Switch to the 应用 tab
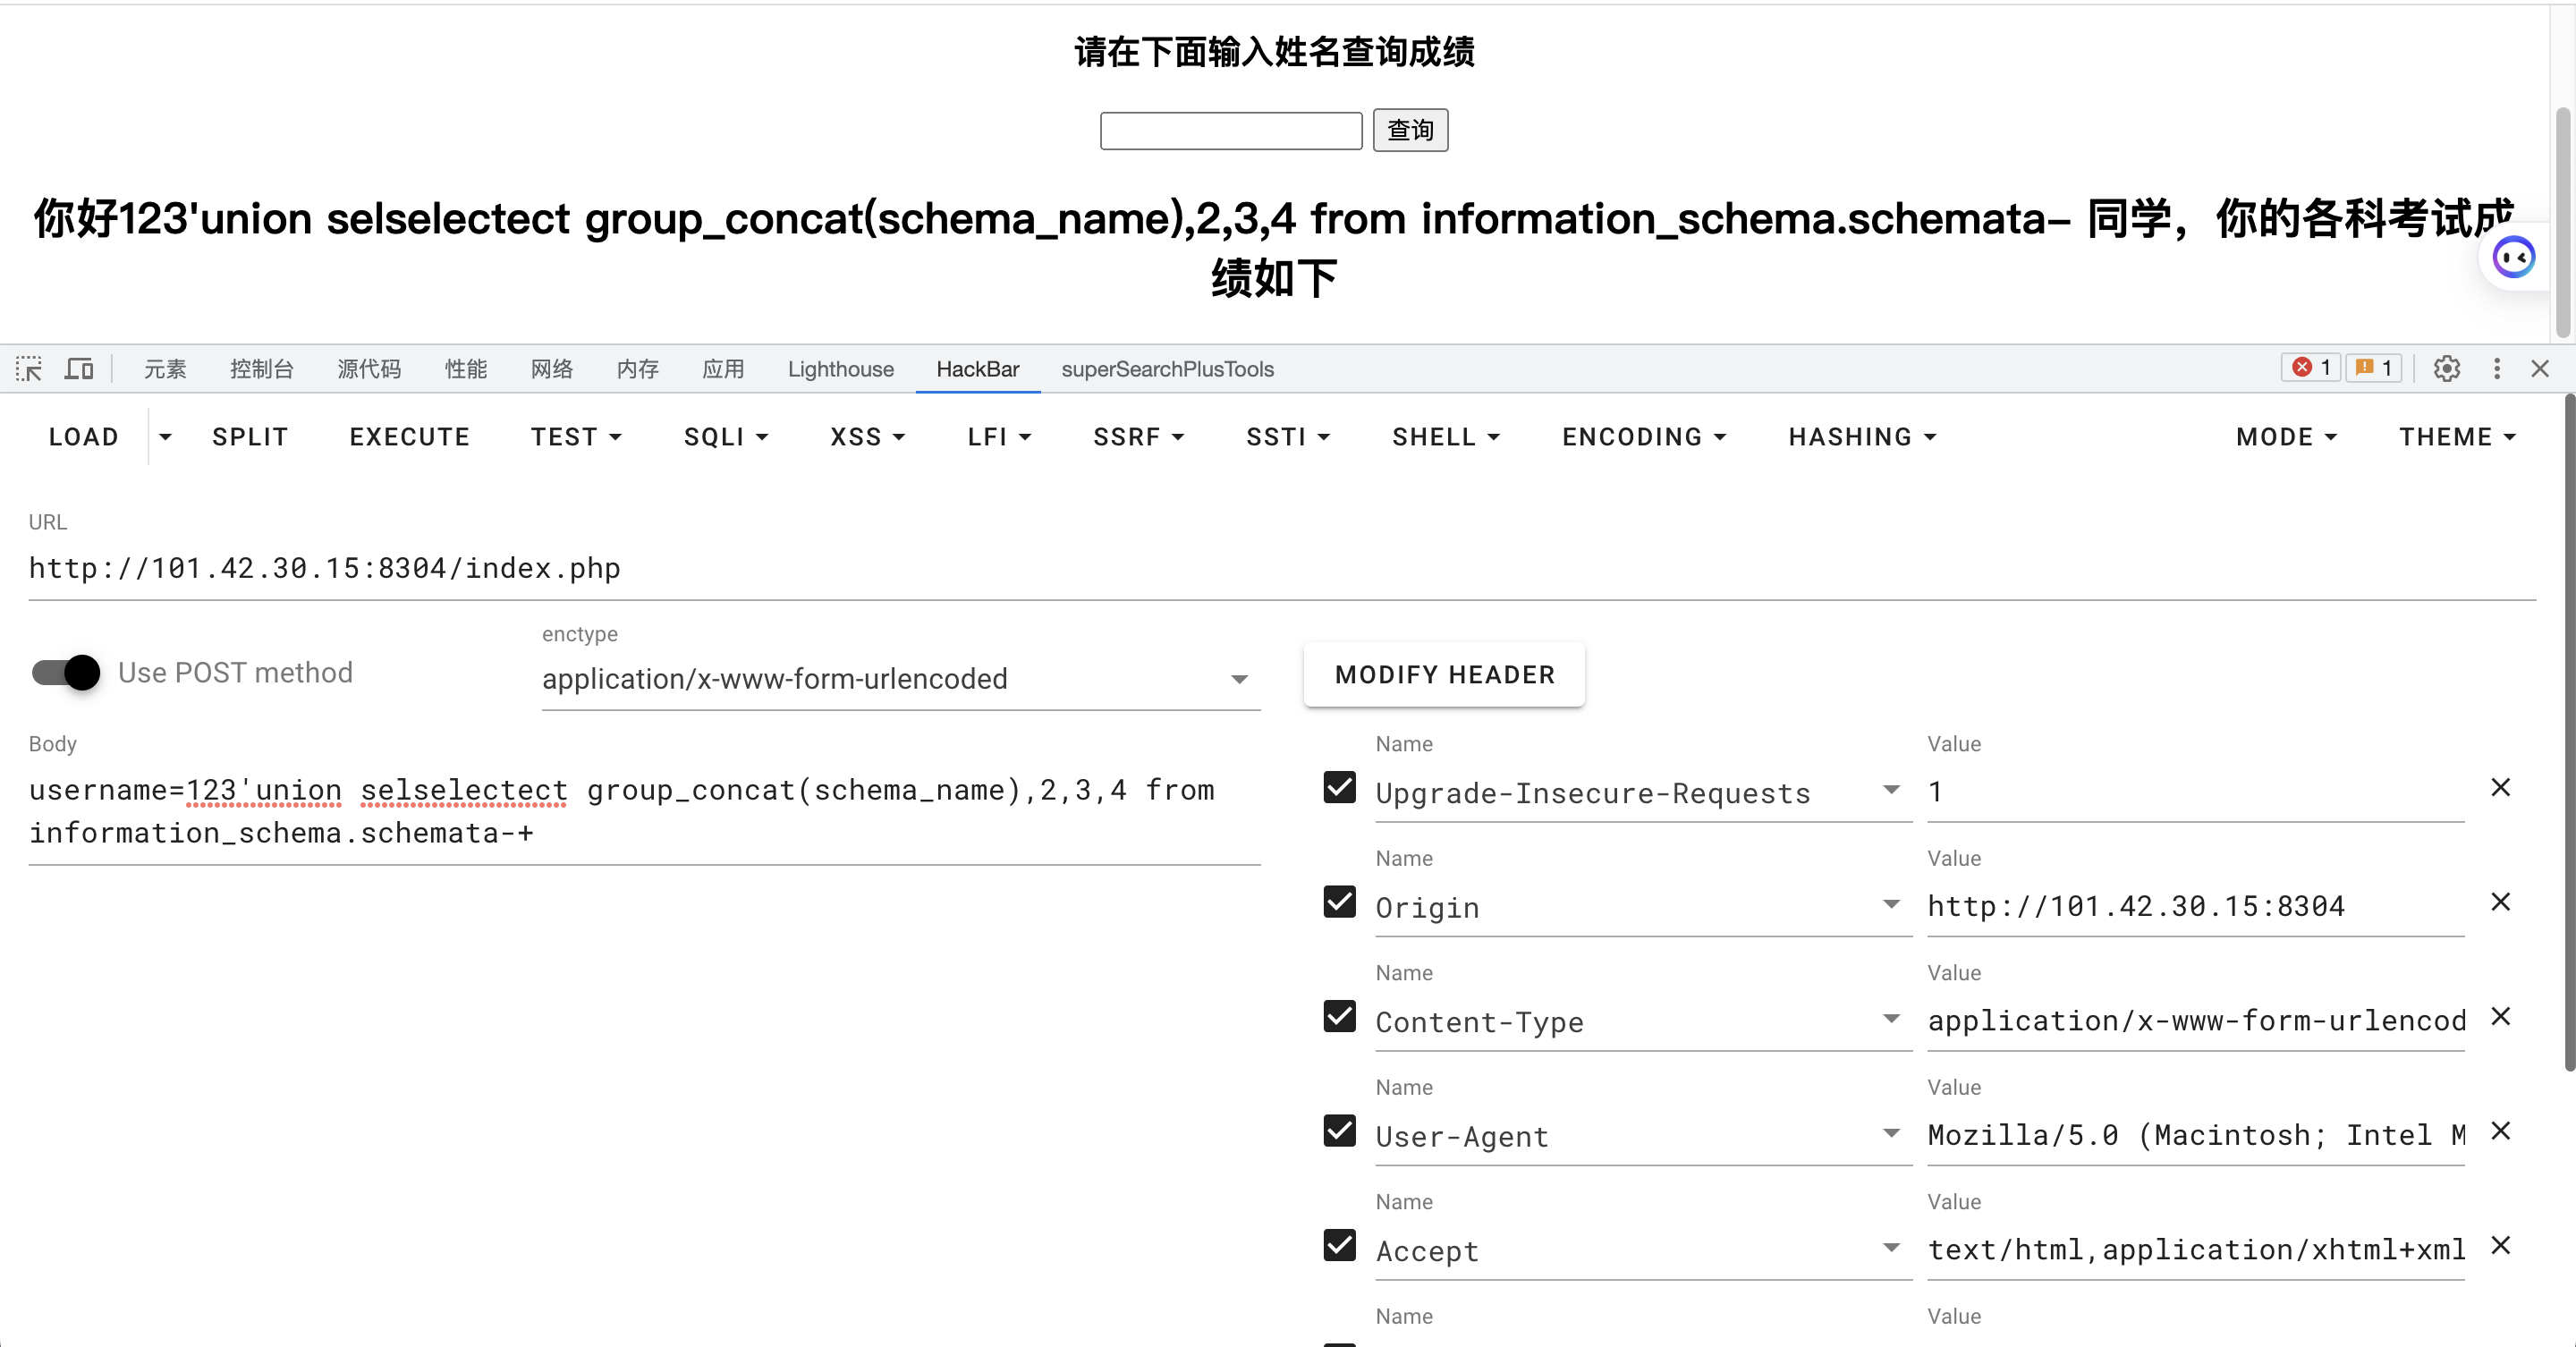Screen dimensions: 2576x1347 coord(723,369)
